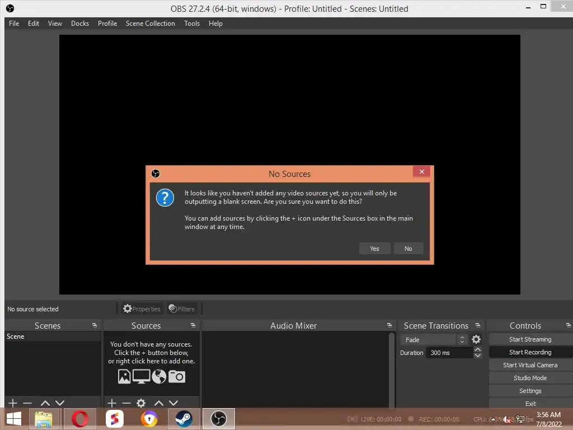Screen dimensions: 573x430
Task: Add a new scene with plus icon
Action: point(12,403)
